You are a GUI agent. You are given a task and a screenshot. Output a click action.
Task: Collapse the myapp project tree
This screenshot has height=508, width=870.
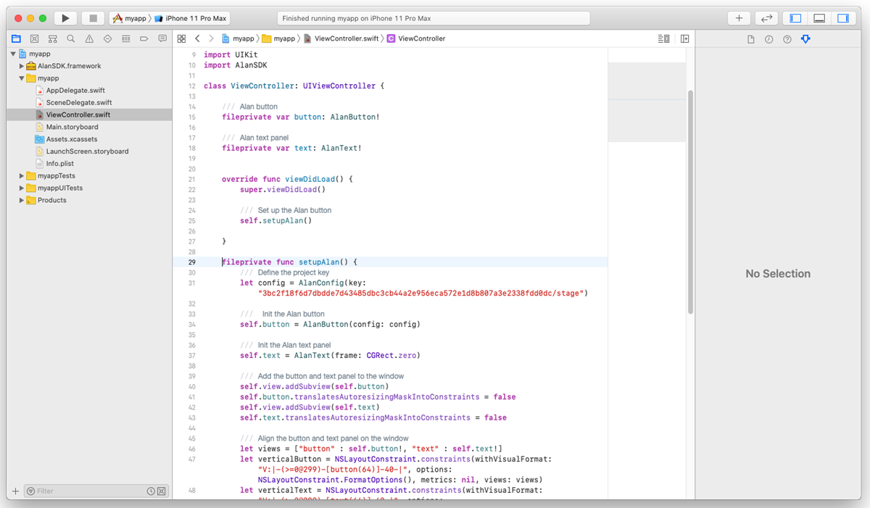coord(12,53)
